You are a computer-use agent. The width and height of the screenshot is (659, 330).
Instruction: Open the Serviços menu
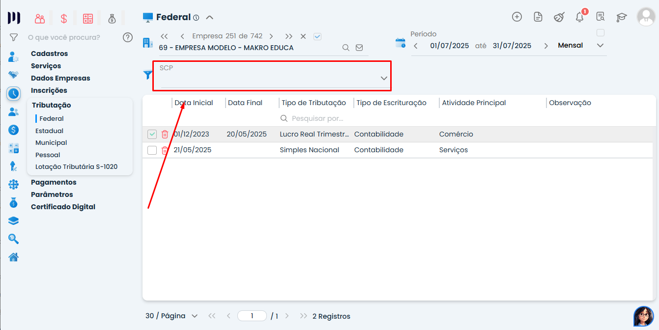click(46, 66)
